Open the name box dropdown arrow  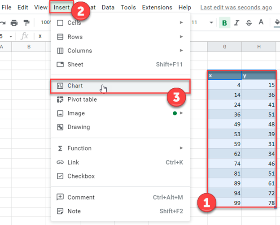11,37
